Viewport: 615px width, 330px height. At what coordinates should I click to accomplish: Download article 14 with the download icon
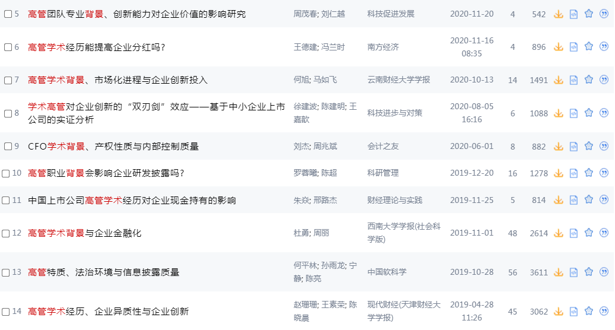coord(558,312)
